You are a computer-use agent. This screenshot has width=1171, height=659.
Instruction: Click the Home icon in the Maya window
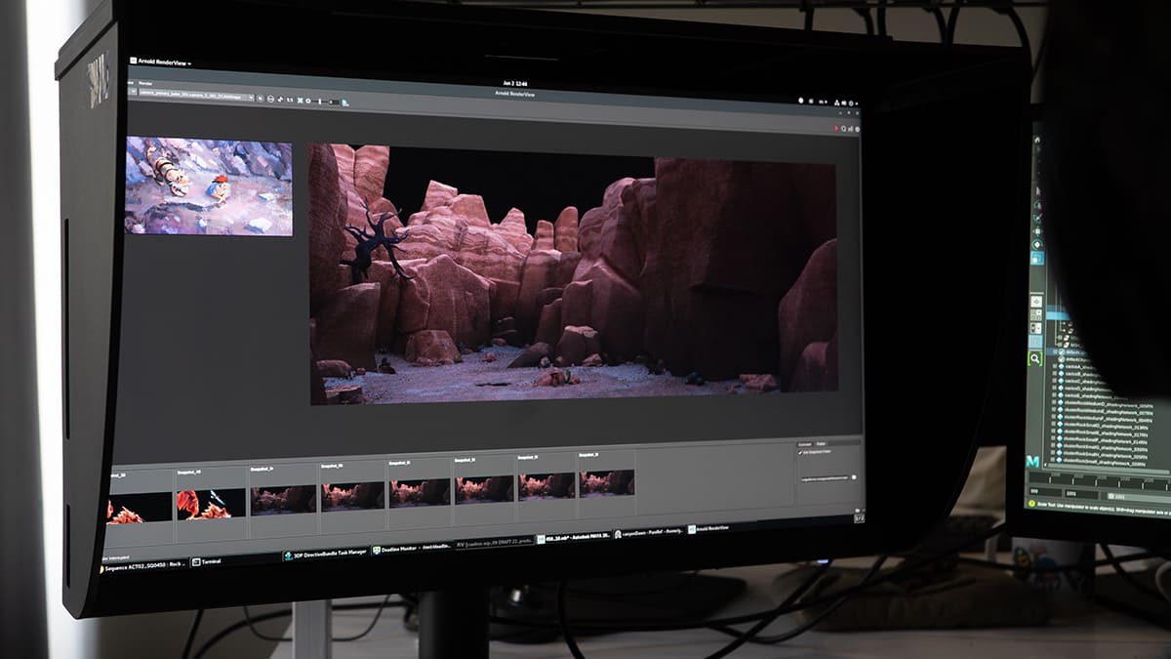[1037, 139]
